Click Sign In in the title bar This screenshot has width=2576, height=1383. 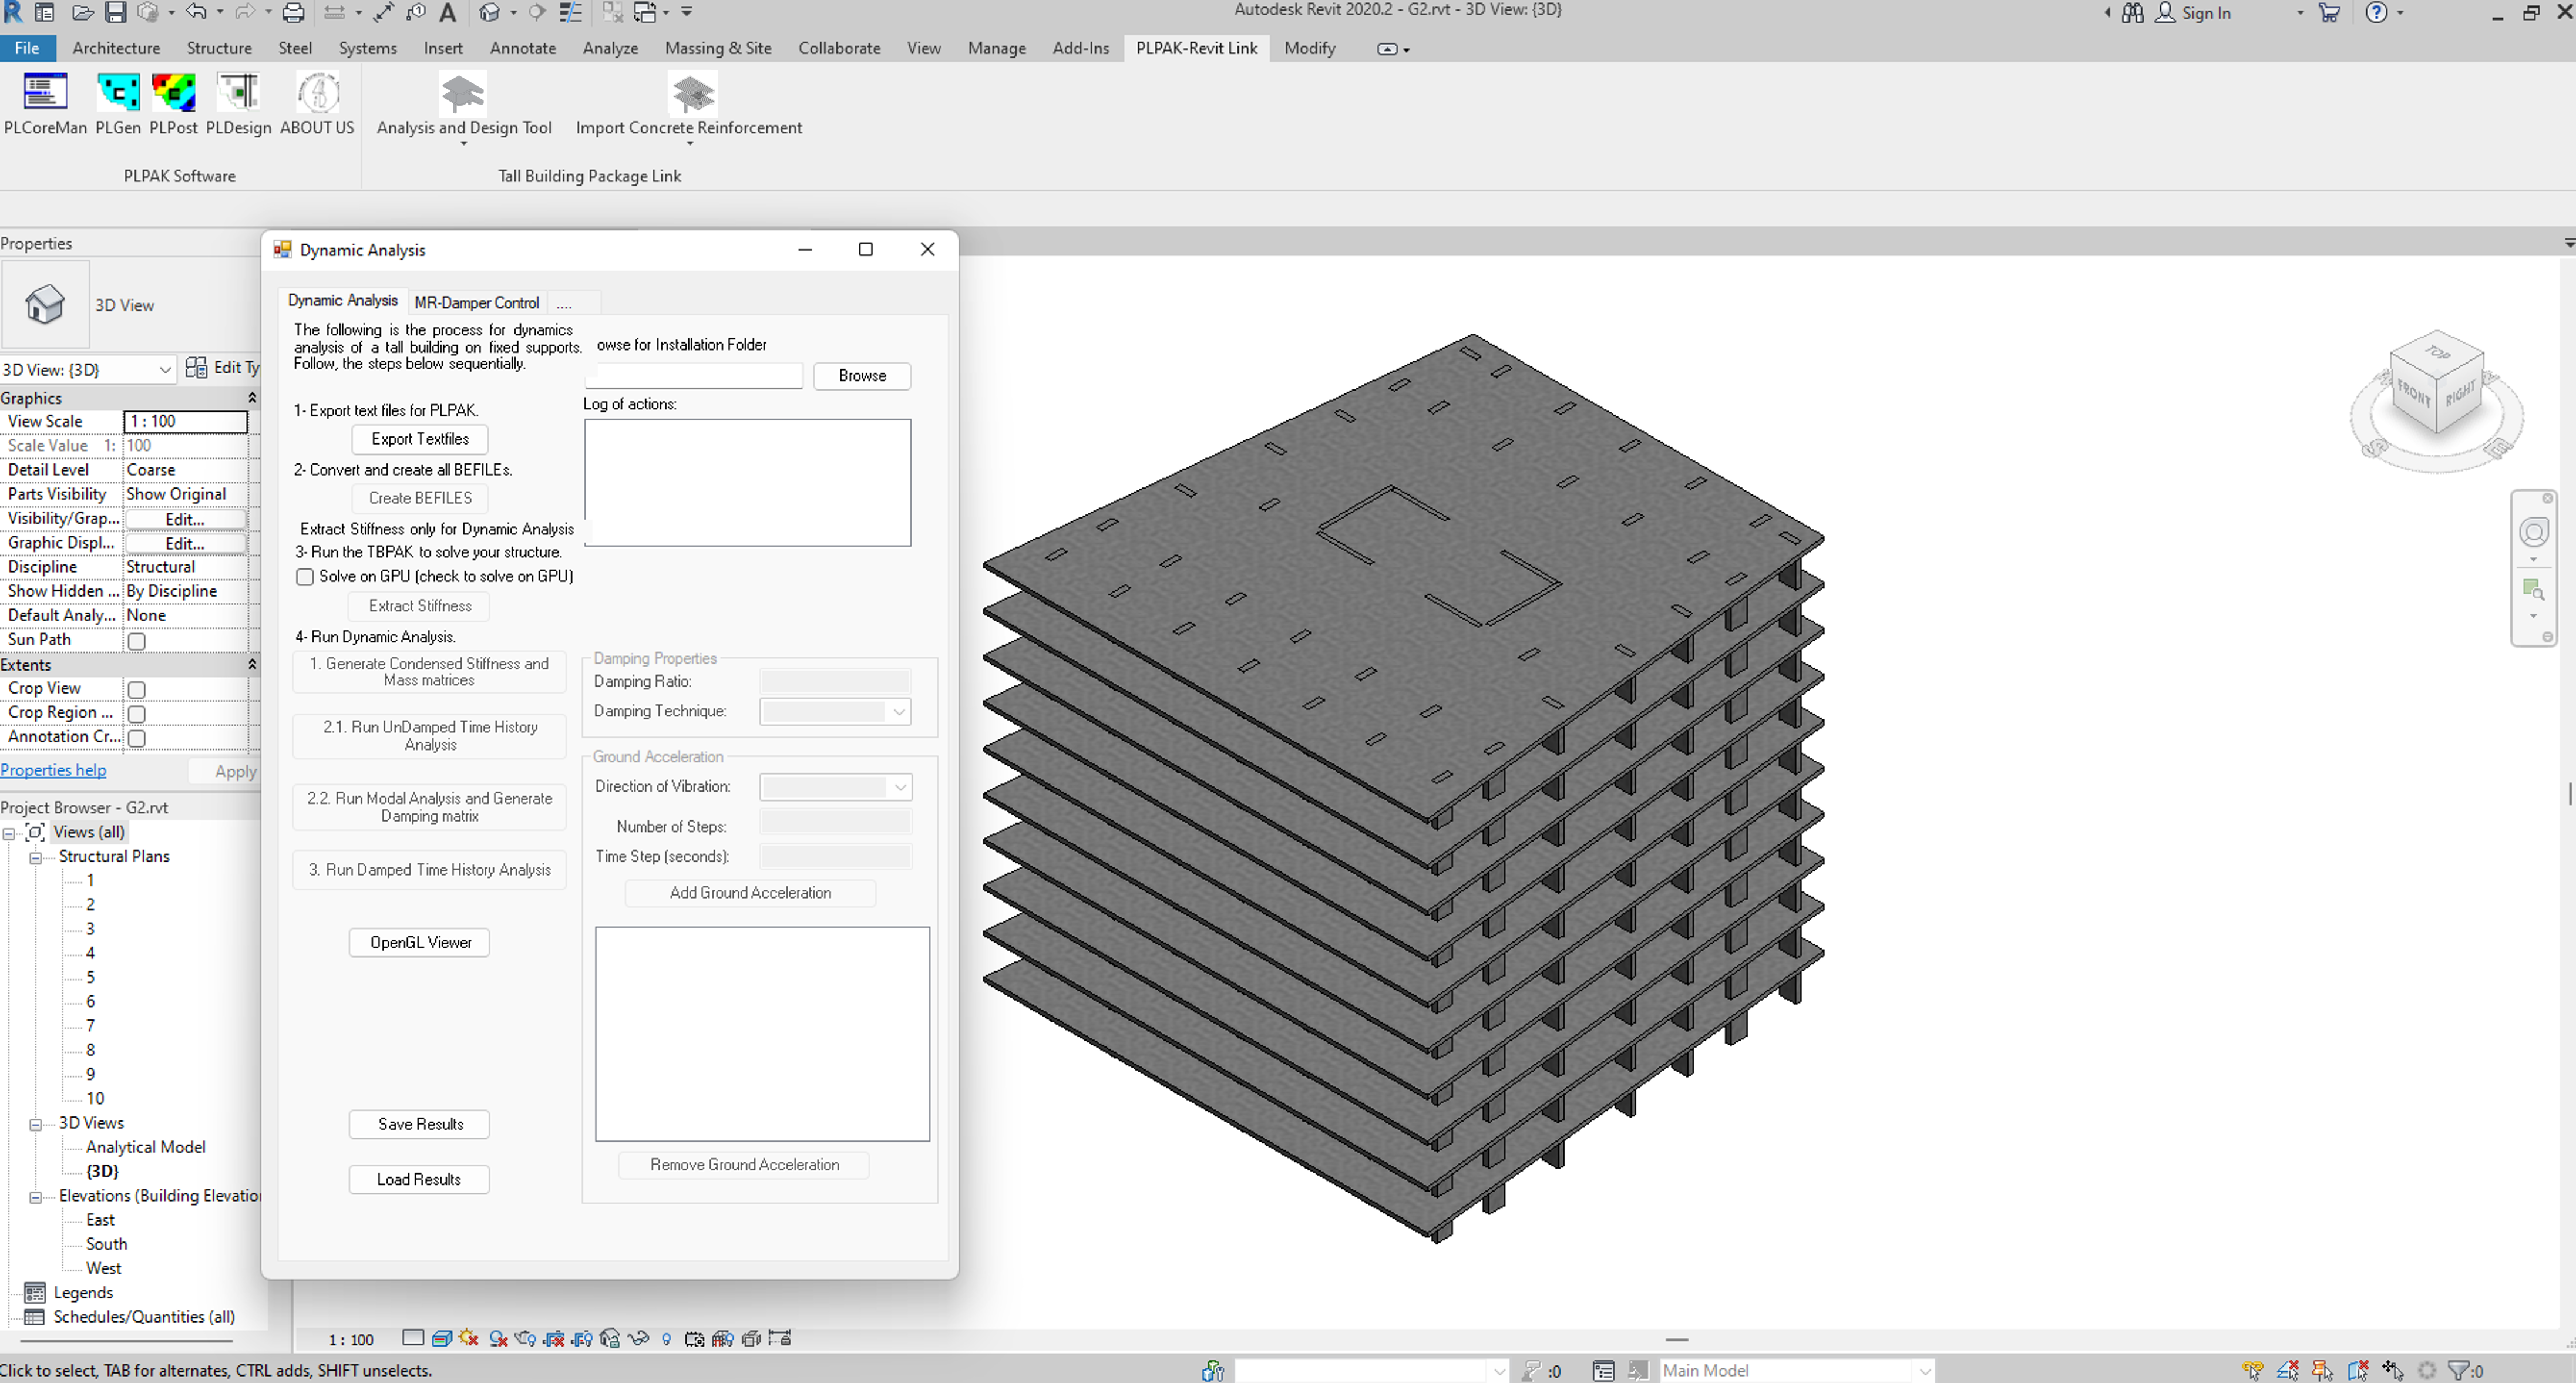[2206, 13]
